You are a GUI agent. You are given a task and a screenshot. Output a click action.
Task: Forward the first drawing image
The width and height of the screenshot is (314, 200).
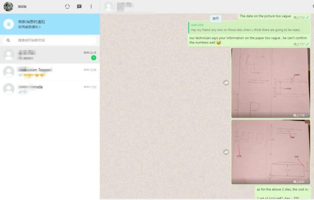pyautogui.click(x=226, y=83)
